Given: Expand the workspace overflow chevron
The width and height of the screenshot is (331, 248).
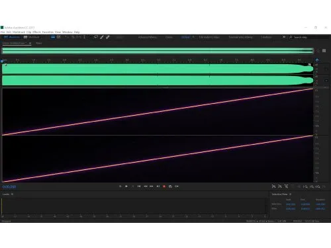Looking at the screenshot, I should [284, 37].
